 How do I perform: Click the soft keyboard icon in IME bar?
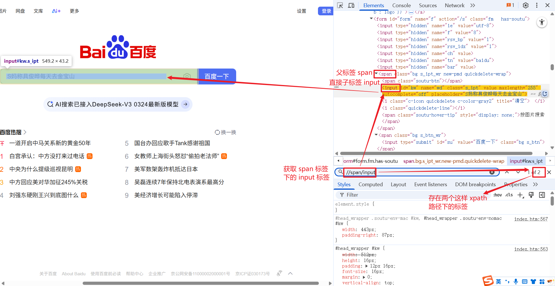(525, 281)
